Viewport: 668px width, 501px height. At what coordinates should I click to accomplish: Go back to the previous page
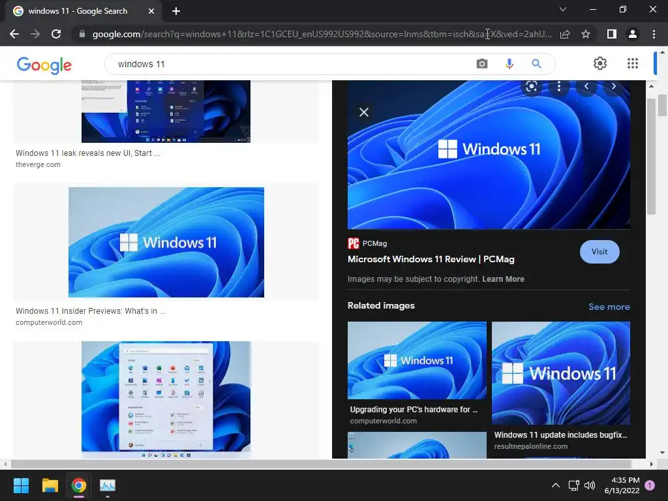pos(14,34)
